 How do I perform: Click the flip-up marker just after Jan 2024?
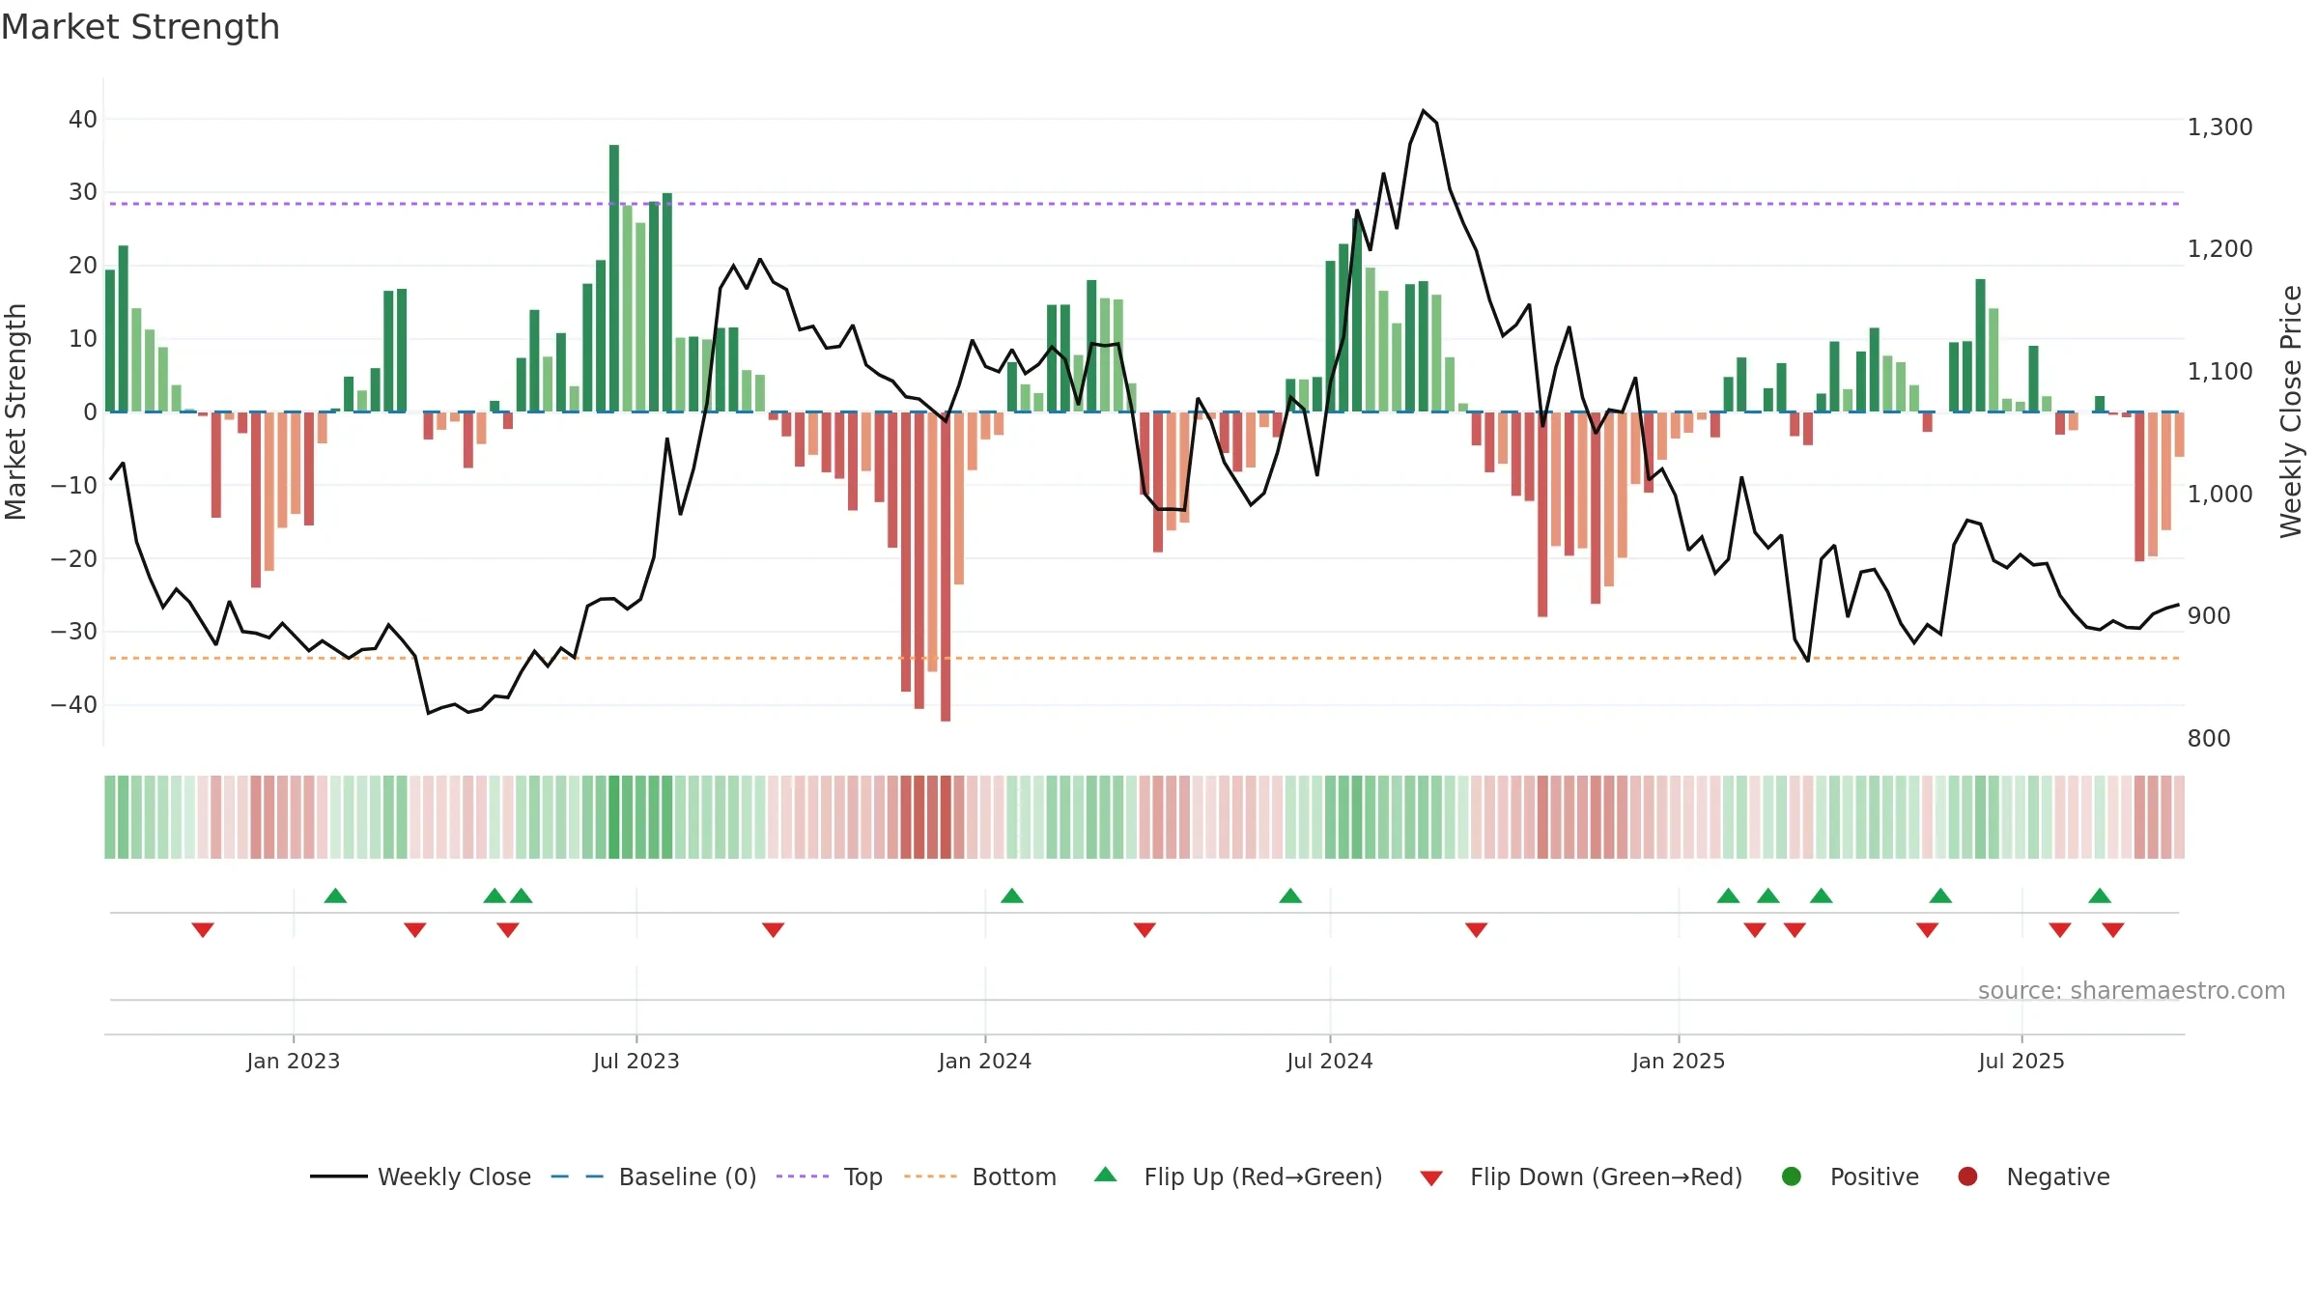click(x=1012, y=895)
